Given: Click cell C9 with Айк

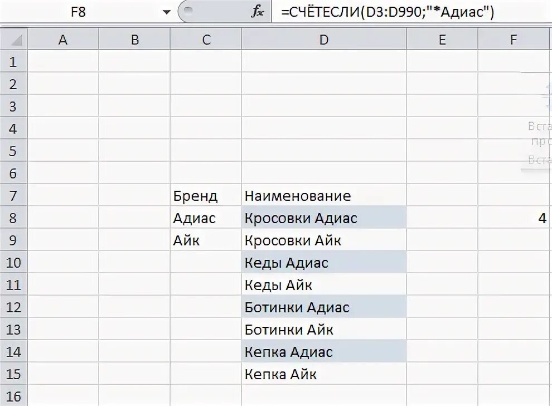Looking at the screenshot, I should [206, 240].
